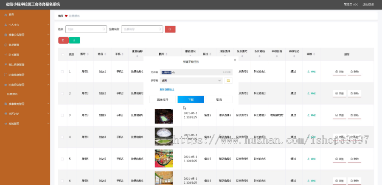The height and width of the screenshot is (185, 382).
Task: Click the red search magnifier button
Action: point(170,29)
